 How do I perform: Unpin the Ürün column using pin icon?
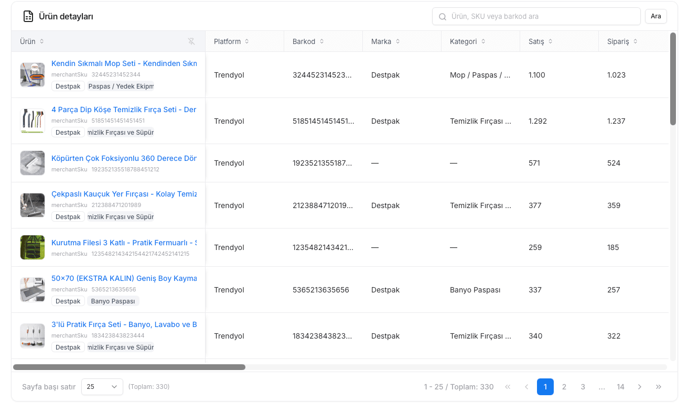191,41
